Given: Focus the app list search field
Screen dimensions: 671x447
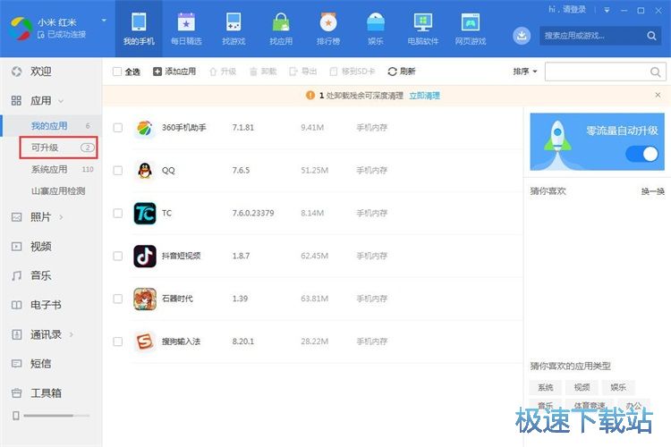Looking at the screenshot, I should (x=596, y=72).
